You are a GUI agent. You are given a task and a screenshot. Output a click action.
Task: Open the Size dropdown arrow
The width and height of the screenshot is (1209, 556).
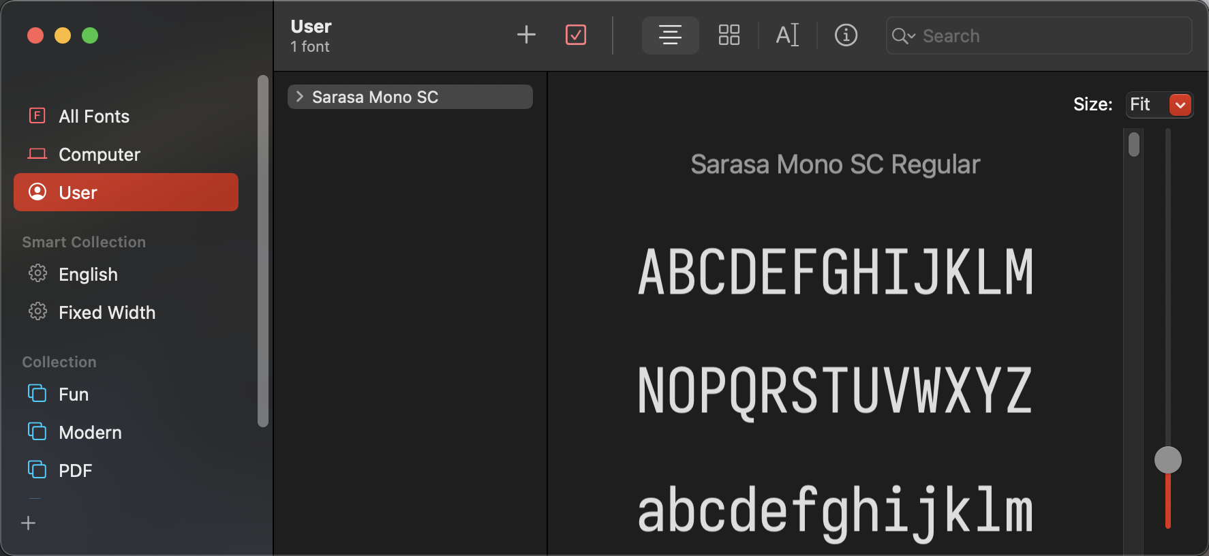point(1180,104)
